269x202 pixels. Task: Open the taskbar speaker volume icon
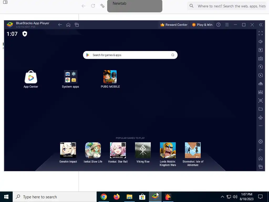(x=235, y=197)
